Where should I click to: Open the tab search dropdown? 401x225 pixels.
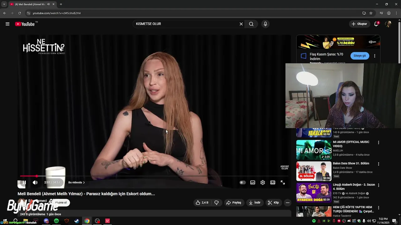4,4
